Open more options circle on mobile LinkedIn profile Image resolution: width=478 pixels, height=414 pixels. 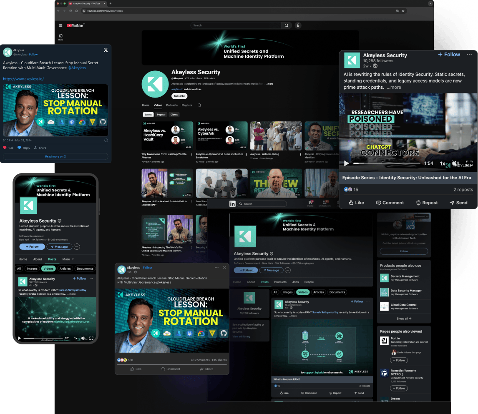click(x=77, y=247)
